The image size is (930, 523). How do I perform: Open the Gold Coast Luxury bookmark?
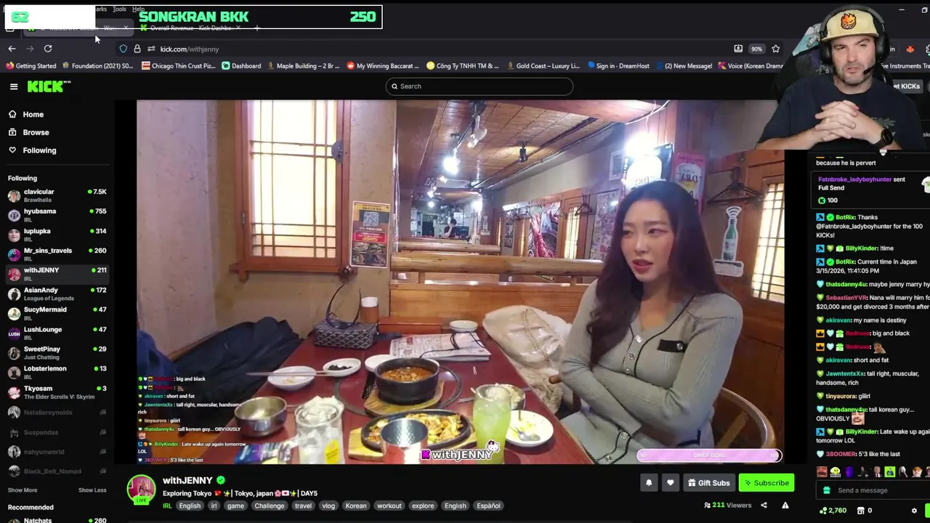[542, 66]
